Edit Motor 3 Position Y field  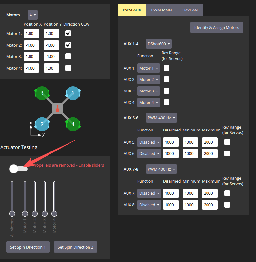coord(51,56)
